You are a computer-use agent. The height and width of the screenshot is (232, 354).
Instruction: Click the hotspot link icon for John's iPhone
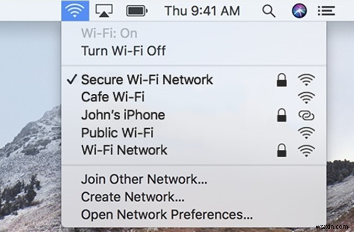(x=306, y=116)
